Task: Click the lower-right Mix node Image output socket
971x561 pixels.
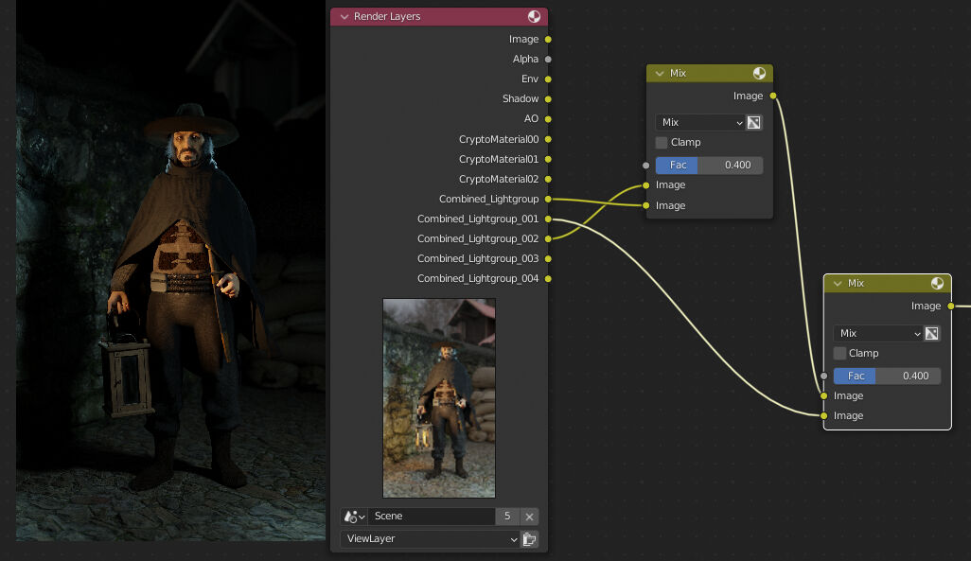Action: click(x=951, y=306)
